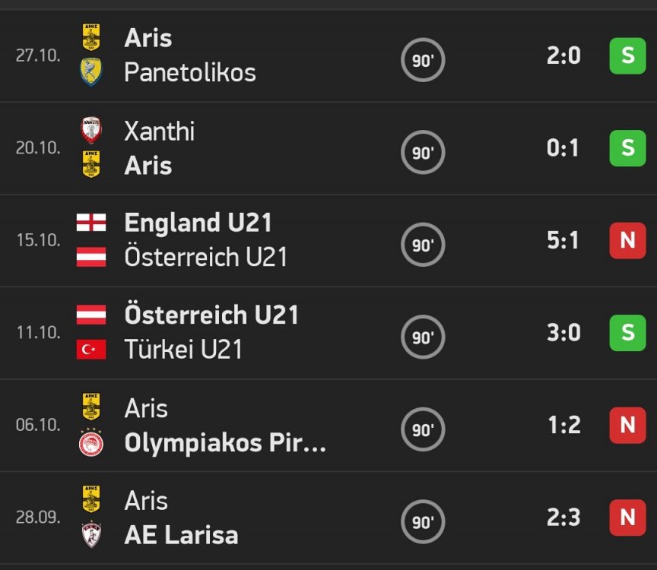Viewport: 657px width, 570px height.
Task: Click the green S badge for Xanthi–Aris
Action: tap(627, 148)
